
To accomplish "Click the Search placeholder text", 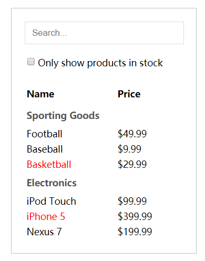I will 49,33.
